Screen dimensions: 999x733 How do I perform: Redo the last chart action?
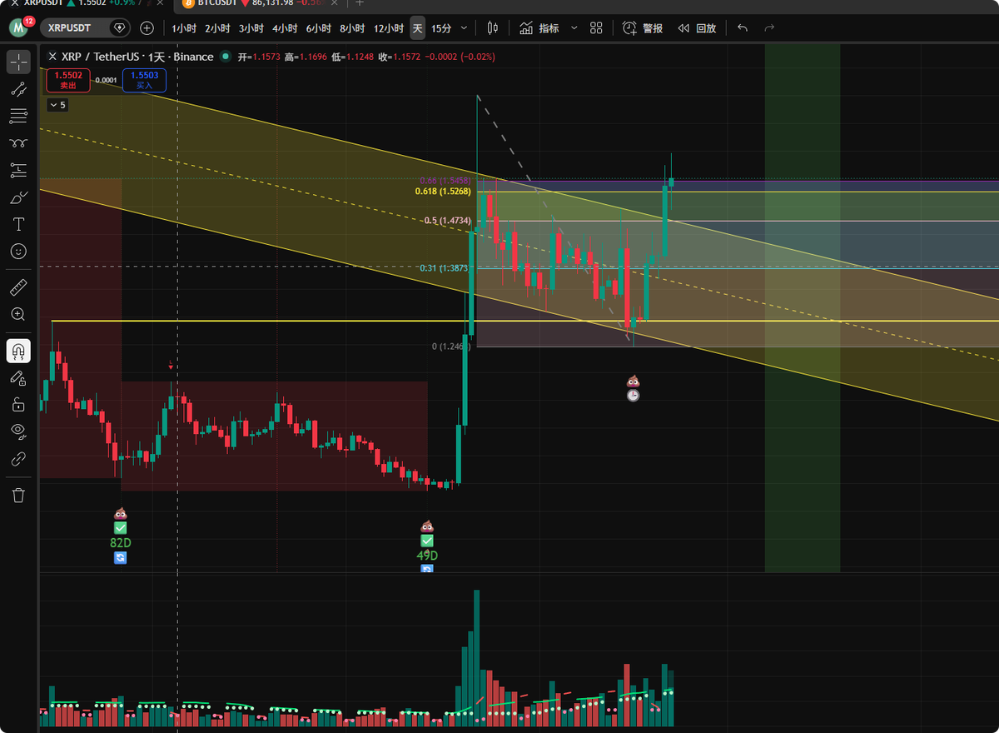click(769, 28)
